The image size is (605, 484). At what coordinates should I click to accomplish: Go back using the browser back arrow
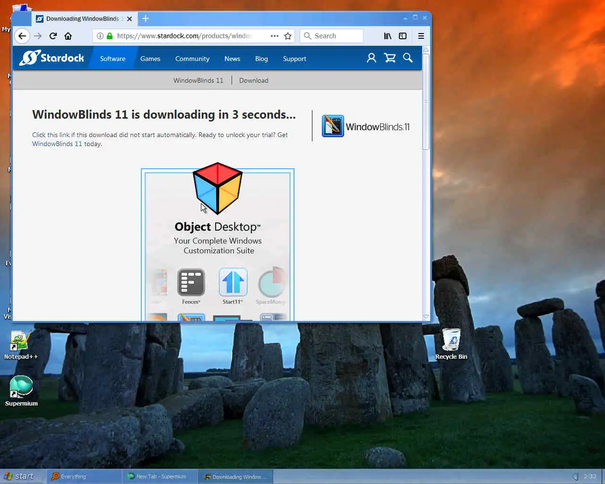tap(22, 36)
